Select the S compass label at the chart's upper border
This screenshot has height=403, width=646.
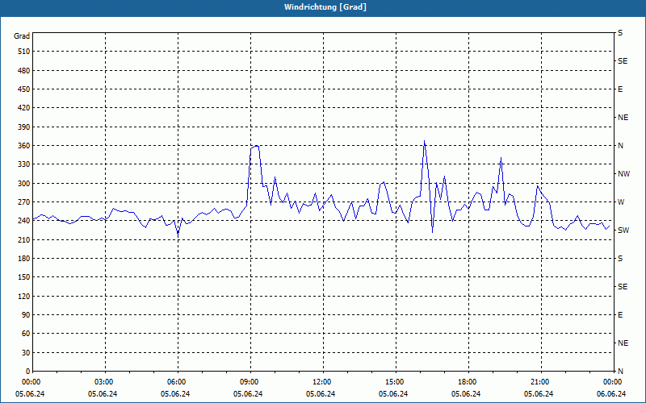[620, 33]
